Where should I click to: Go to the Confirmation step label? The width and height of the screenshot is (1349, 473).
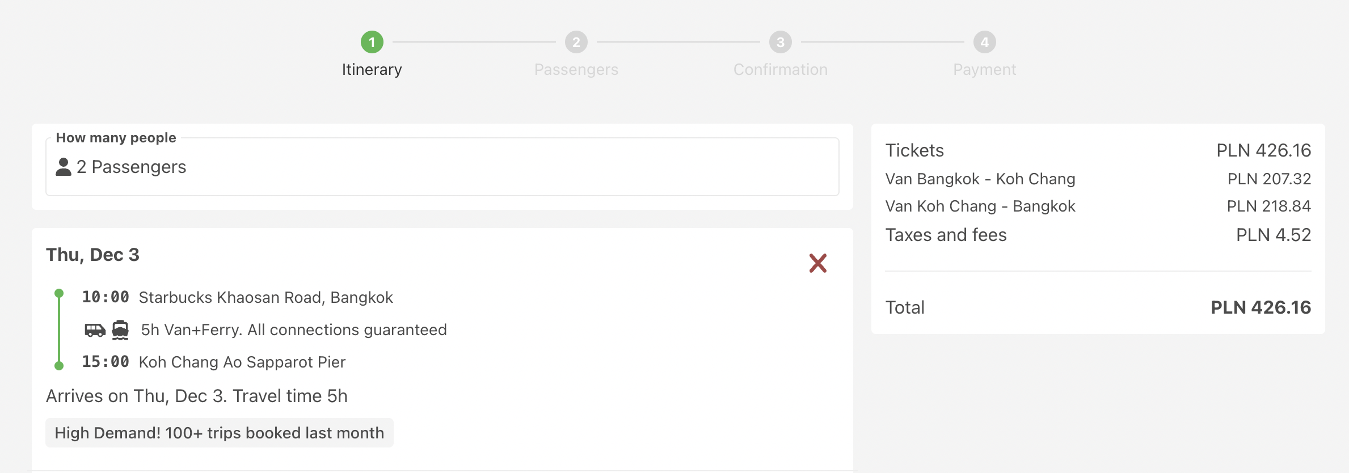pyautogui.click(x=781, y=69)
